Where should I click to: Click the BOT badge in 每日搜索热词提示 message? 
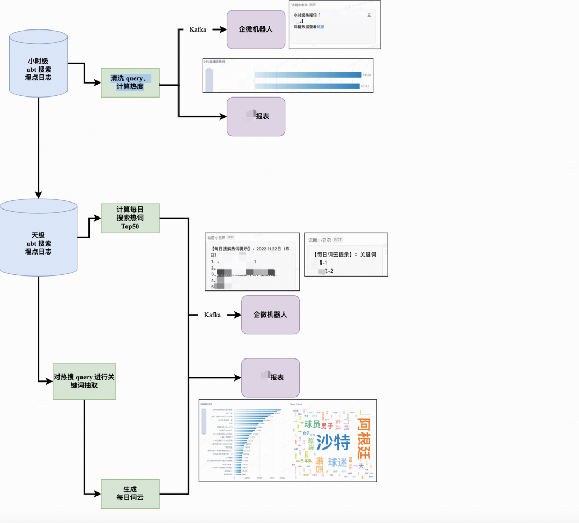tap(231, 237)
